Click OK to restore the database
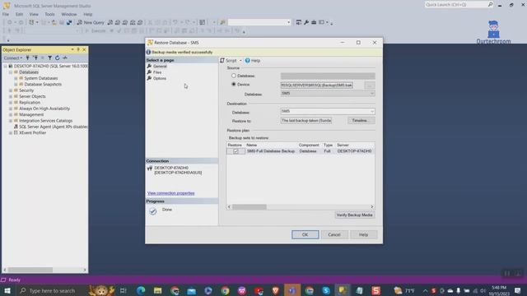 pos(305,234)
